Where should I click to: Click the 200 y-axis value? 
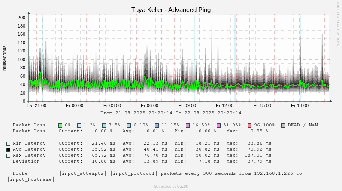point(21,18)
